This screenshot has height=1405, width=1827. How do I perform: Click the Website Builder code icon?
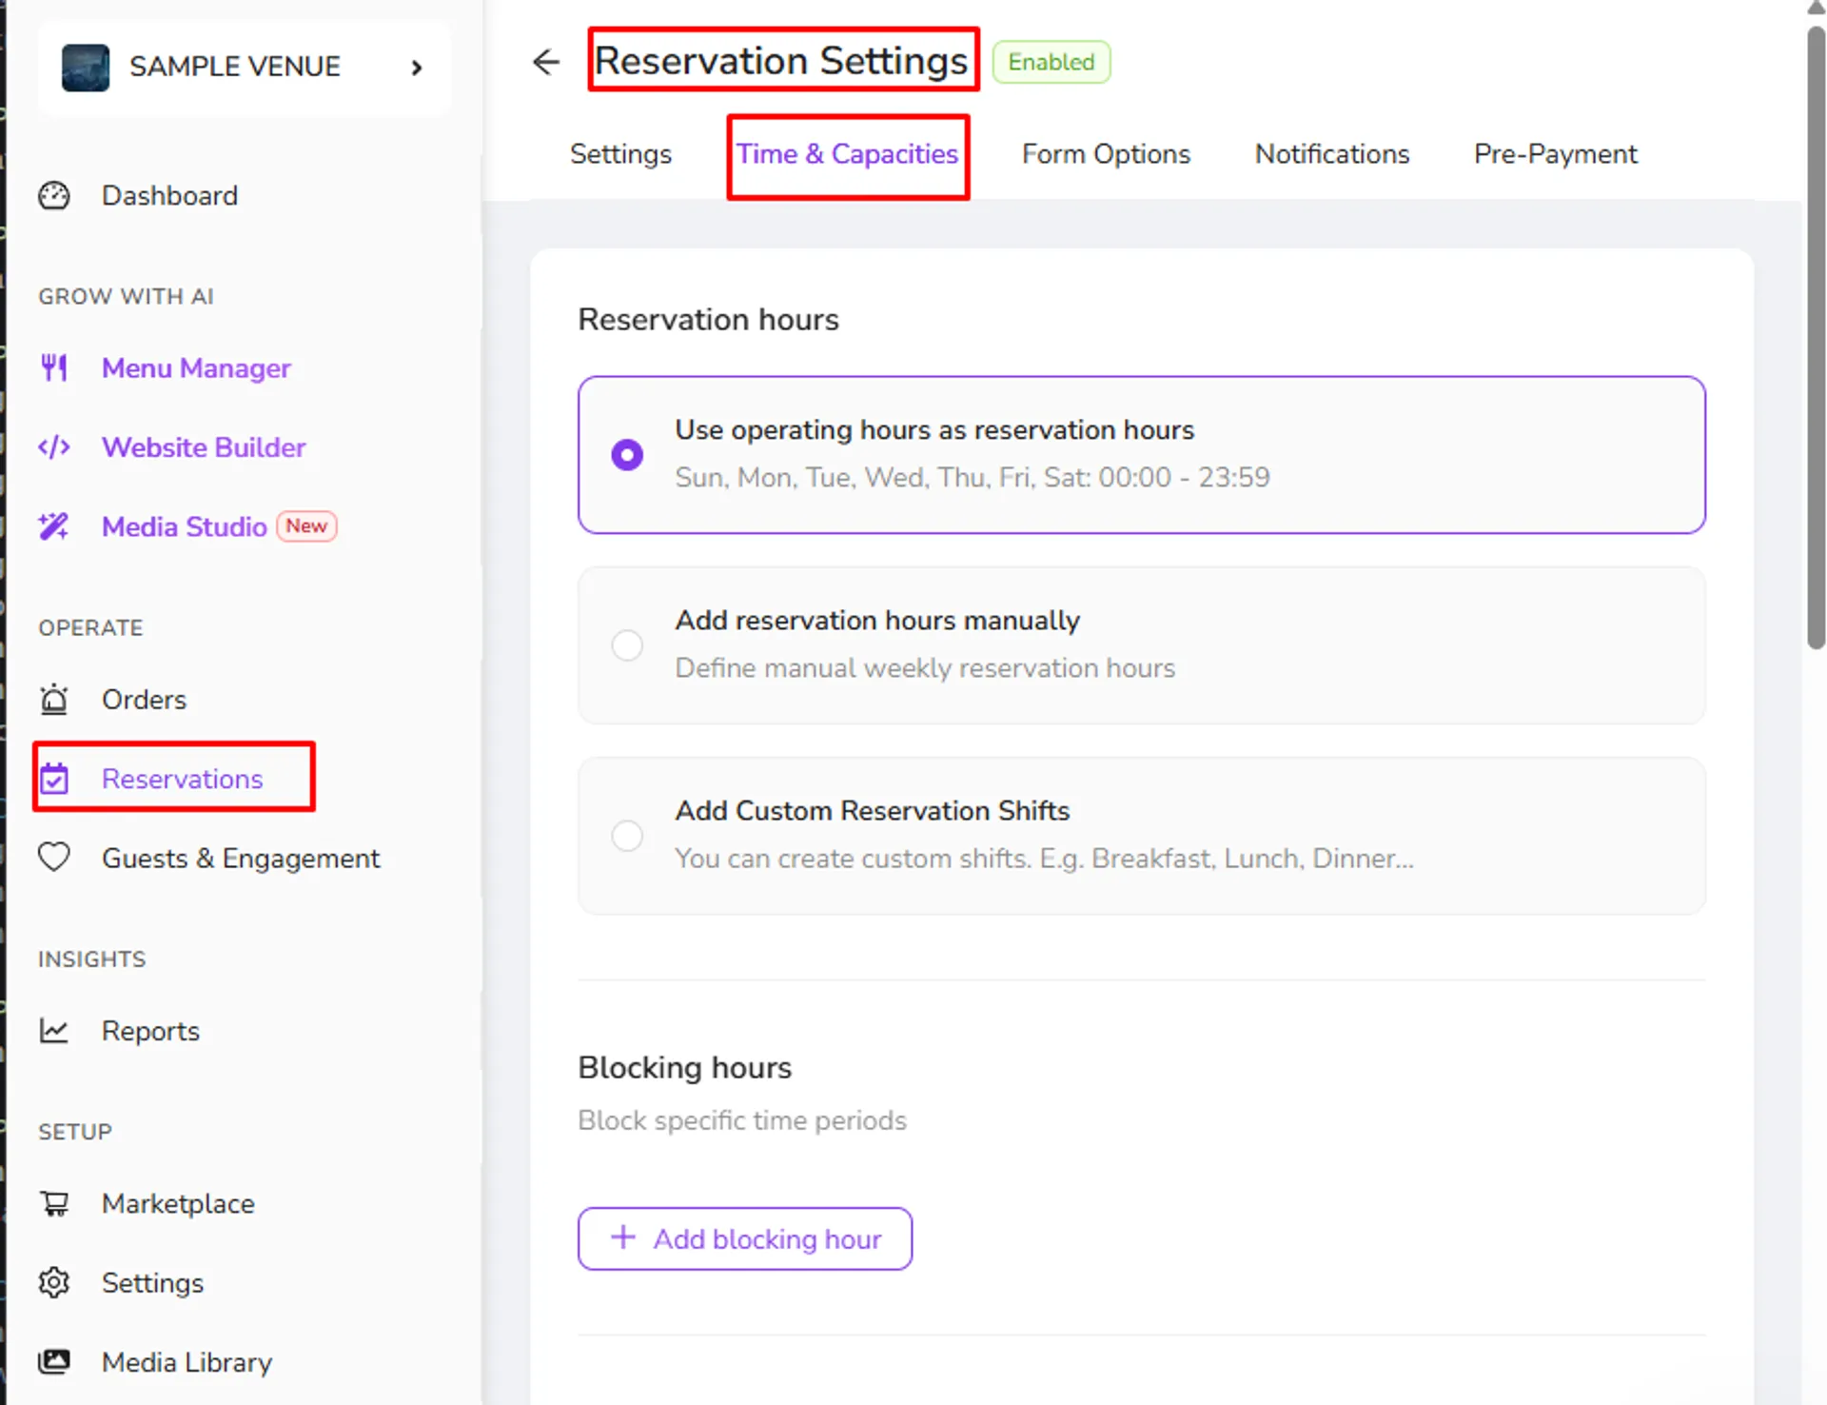coord(54,446)
